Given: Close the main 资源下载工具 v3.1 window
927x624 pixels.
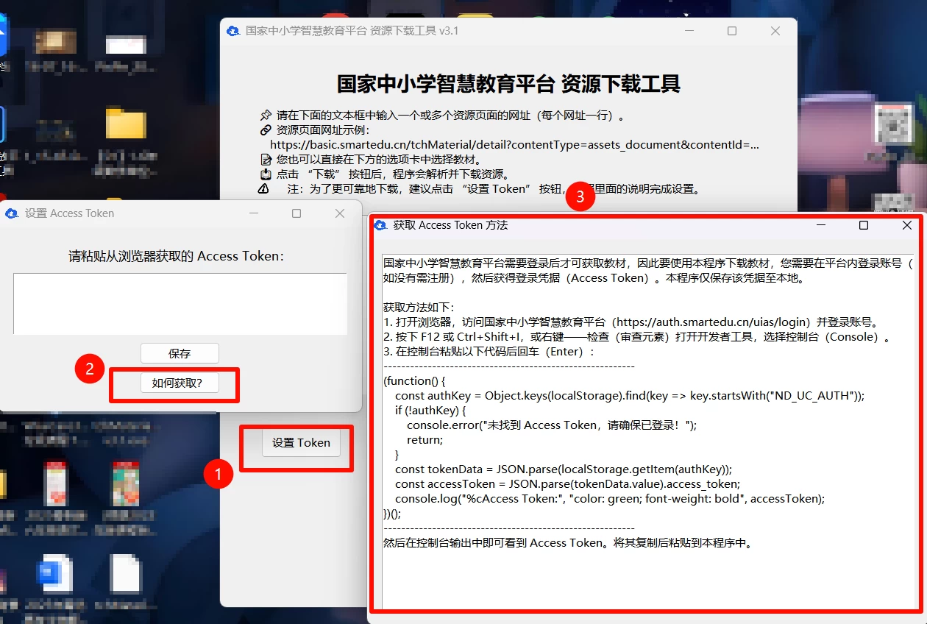Looking at the screenshot, I should (775, 31).
